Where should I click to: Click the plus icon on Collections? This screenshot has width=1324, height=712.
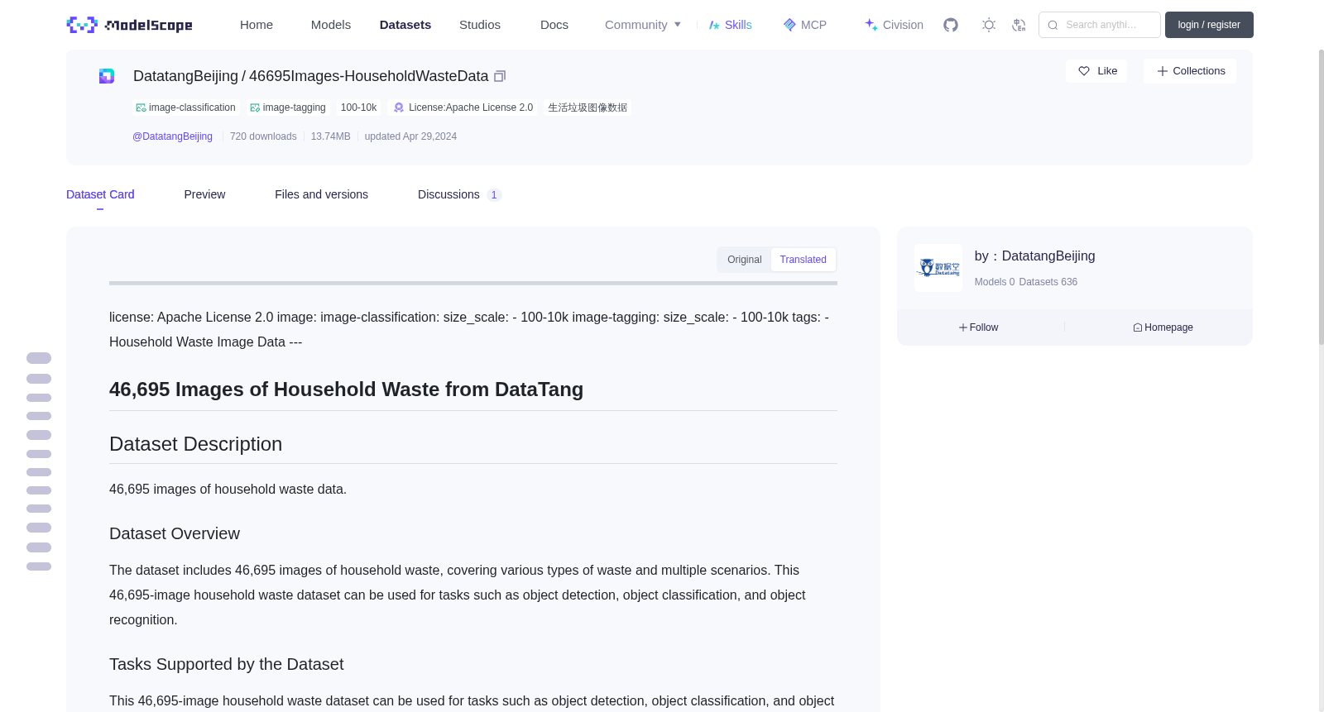(x=1163, y=71)
